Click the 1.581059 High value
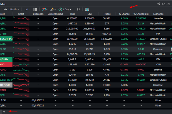 [72, 65]
